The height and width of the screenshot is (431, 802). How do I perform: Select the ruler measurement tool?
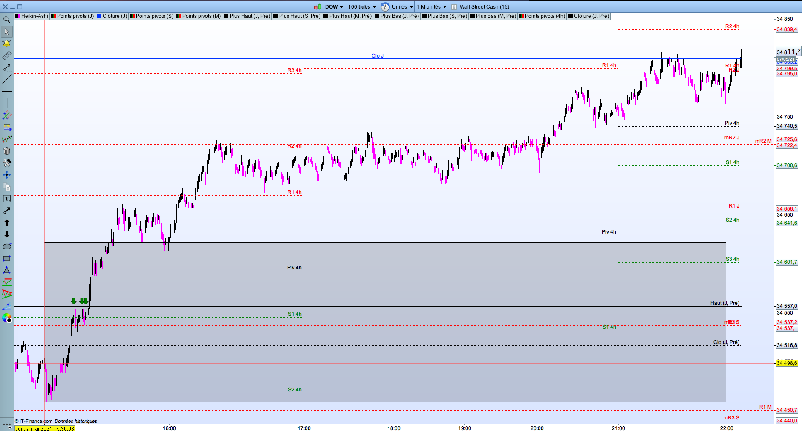click(x=7, y=55)
